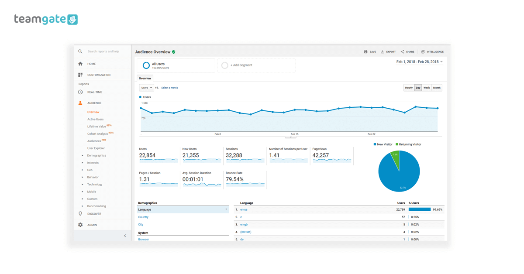The image size is (524, 274).
Task: Open the Customization grid icon
Action: (x=80, y=75)
